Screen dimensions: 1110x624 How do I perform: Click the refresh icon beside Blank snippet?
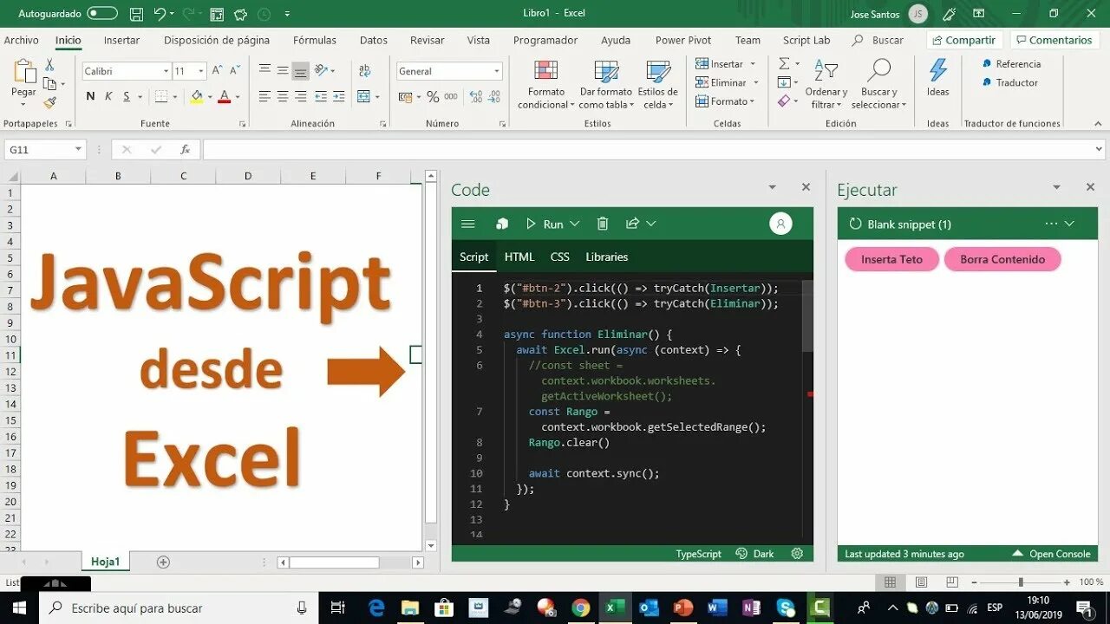(855, 224)
